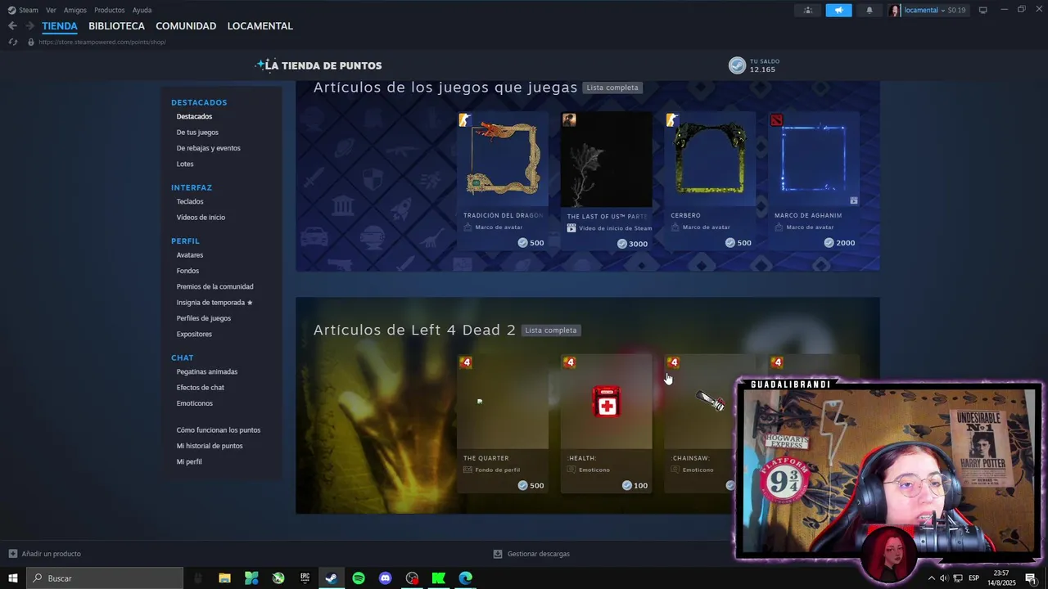Open Fondos under Perfil
Image resolution: width=1048 pixels, height=589 pixels.
(187, 271)
